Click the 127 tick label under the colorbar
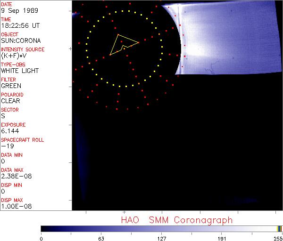 point(161,238)
